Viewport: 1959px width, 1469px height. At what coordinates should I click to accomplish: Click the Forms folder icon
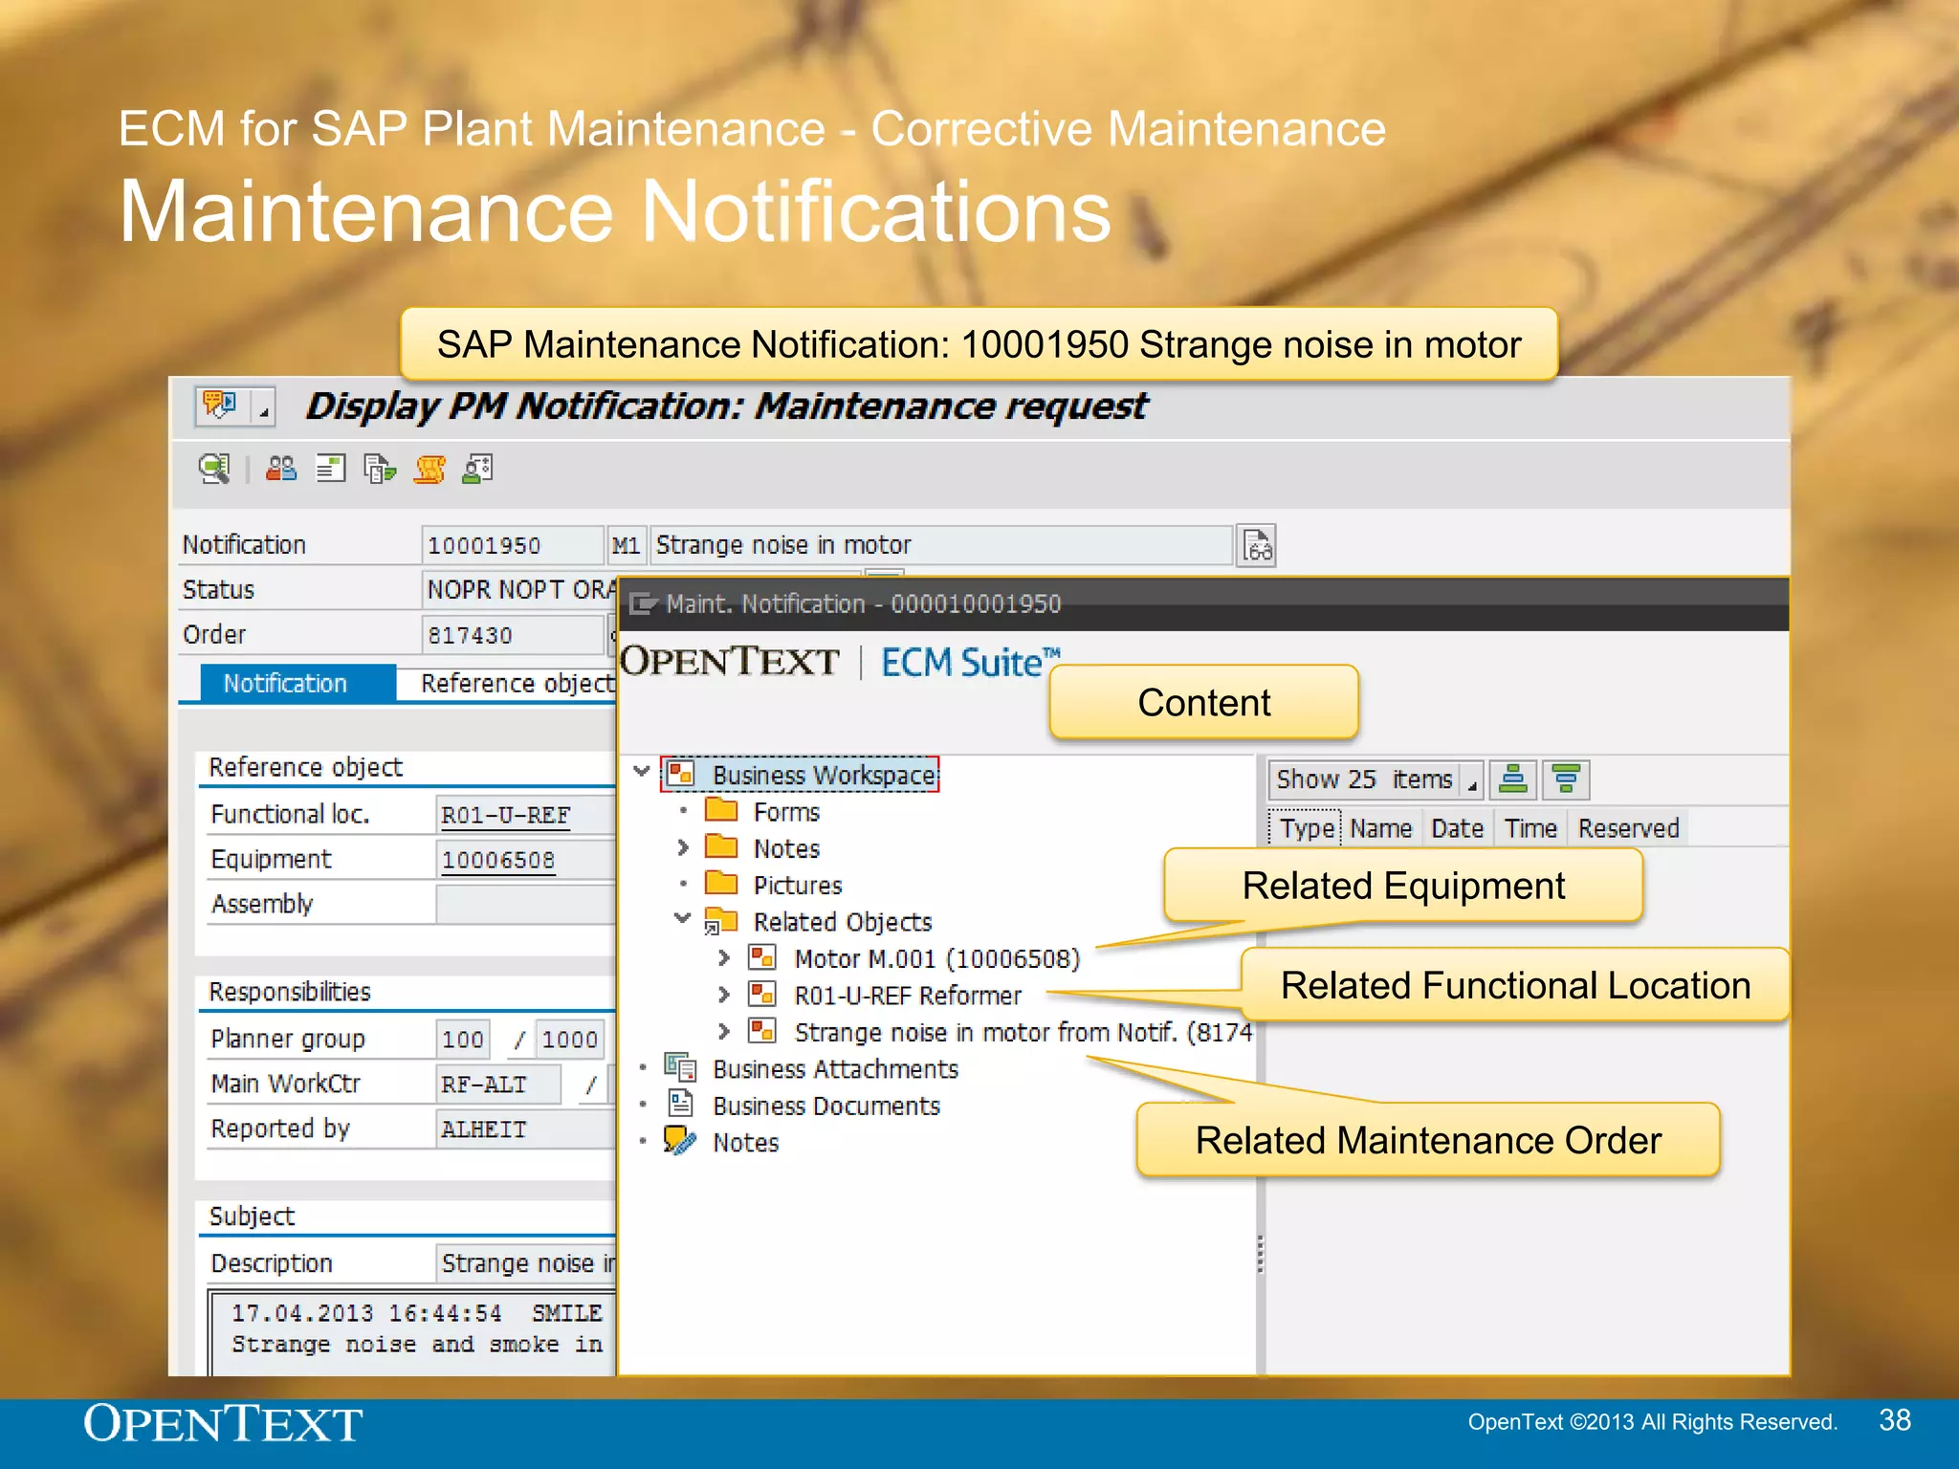coord(721,810)
